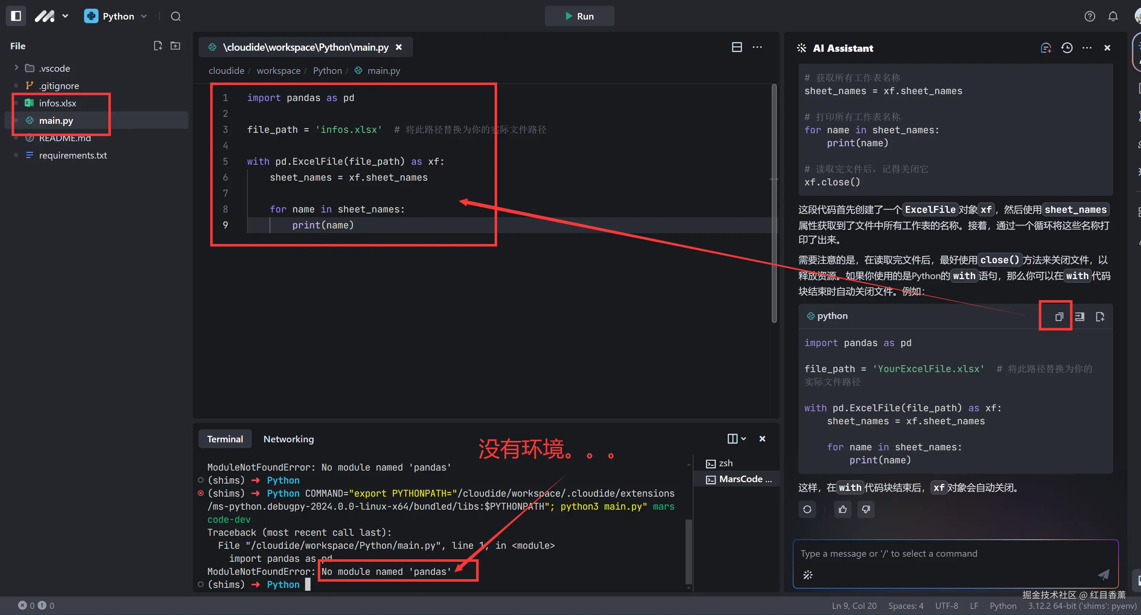Click the search magnifier icon in top bar
This screenshot has height=615, width=1141.
(176, 16)
